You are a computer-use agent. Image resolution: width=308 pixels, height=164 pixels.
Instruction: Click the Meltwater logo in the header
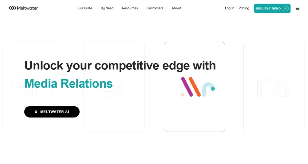point(23,8)
